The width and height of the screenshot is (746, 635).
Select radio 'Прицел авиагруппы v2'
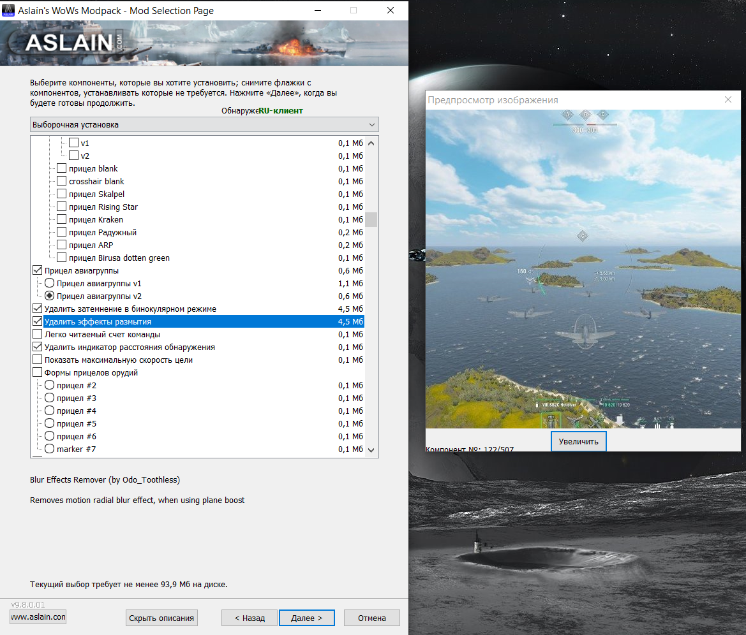point(50,296)
